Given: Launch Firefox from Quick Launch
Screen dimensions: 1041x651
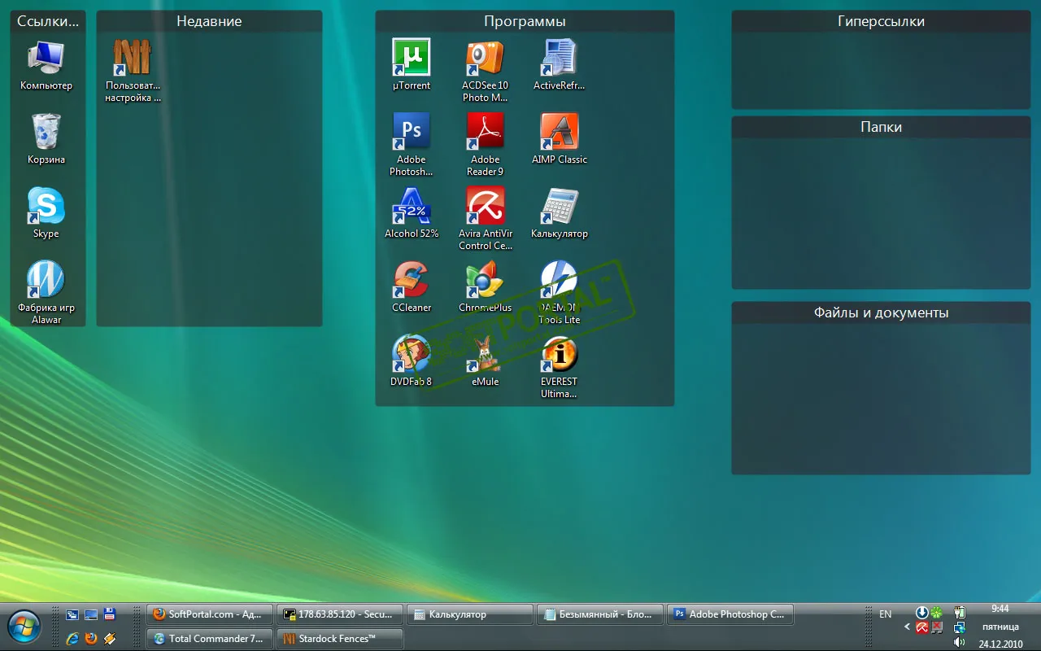Looking at the screenshot, I should pyautogui.click(x=90, y=639).
